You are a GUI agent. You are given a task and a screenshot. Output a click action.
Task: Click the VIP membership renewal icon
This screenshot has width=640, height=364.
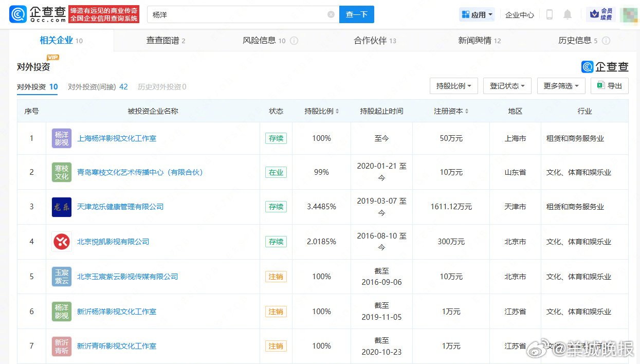(600, 14)
